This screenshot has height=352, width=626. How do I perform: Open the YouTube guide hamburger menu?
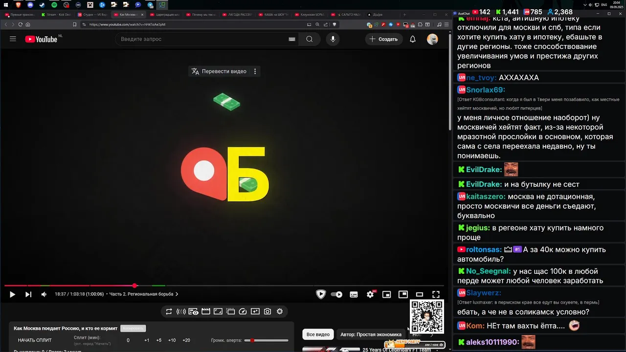[x=13, y=39]
